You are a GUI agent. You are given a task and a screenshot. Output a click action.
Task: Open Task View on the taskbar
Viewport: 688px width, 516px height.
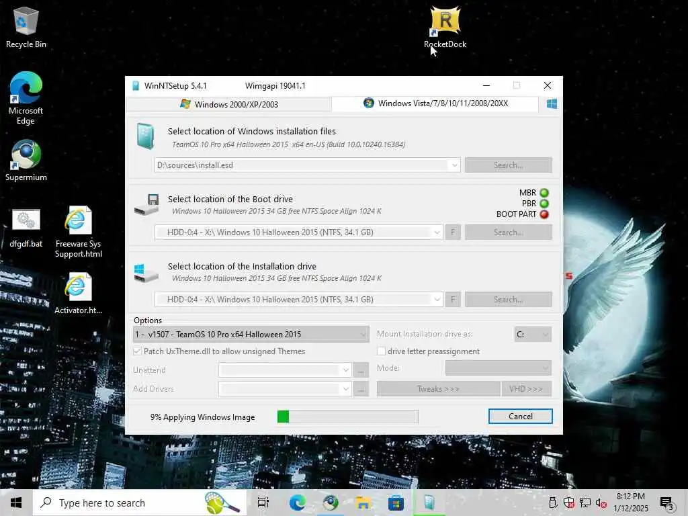[263, 503]
